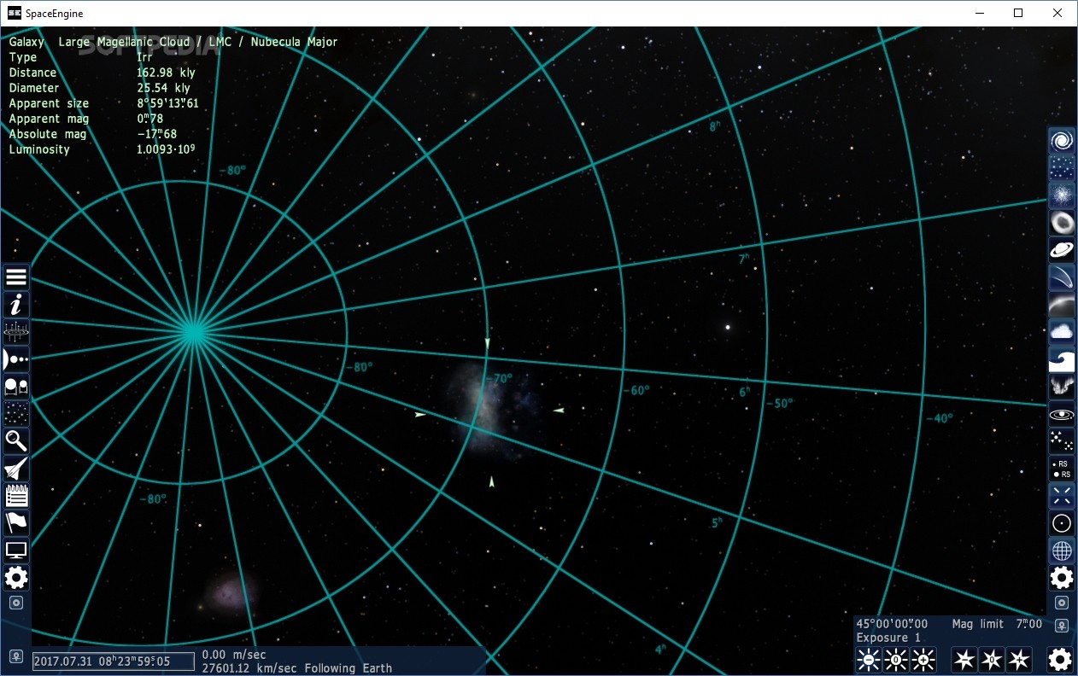Click the spaceship go-to icon
The width and height of the screenshot is (1078, 676).
(x=16, y=469)
